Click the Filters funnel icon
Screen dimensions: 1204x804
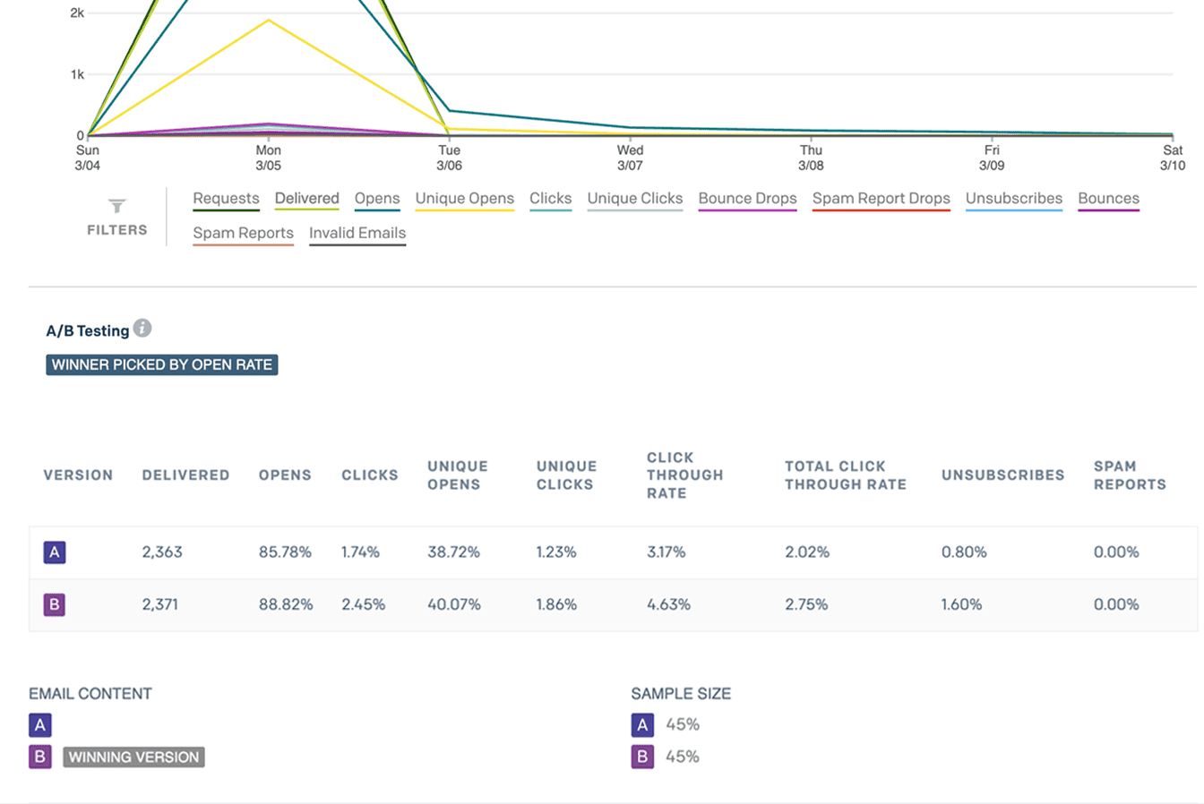click(116, 207)
